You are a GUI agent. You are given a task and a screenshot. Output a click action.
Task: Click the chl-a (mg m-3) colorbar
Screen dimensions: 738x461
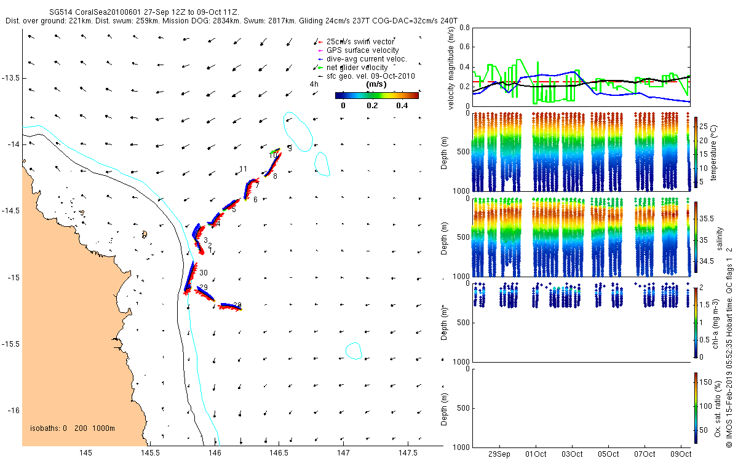(696, 321)
